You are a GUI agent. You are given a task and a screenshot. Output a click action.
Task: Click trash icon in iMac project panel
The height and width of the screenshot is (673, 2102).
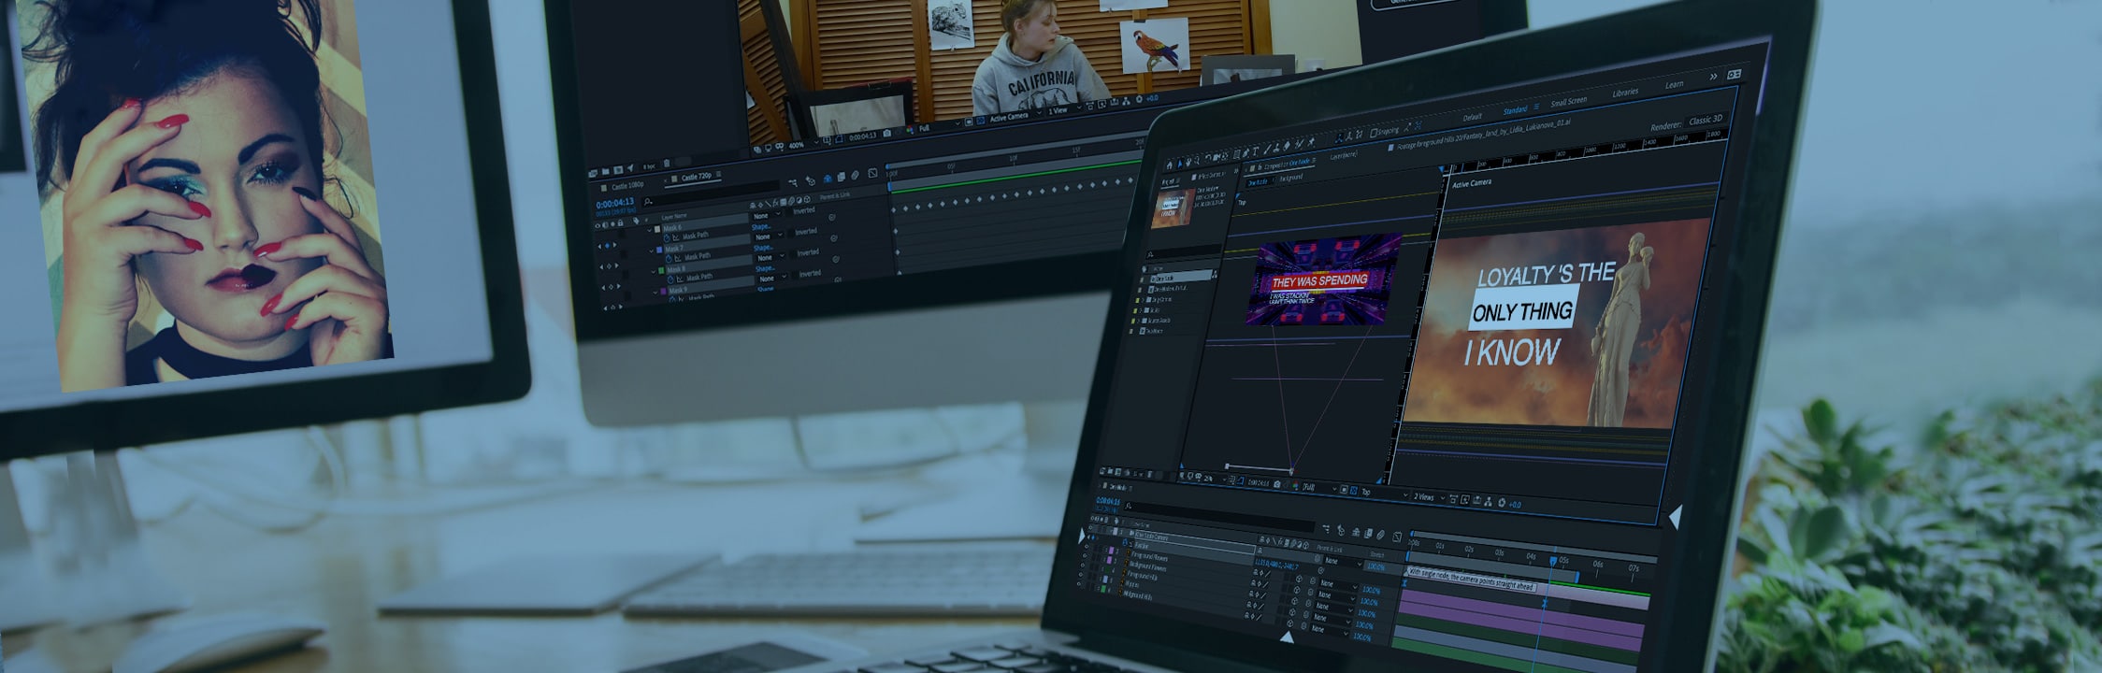[x=667, y=163]
